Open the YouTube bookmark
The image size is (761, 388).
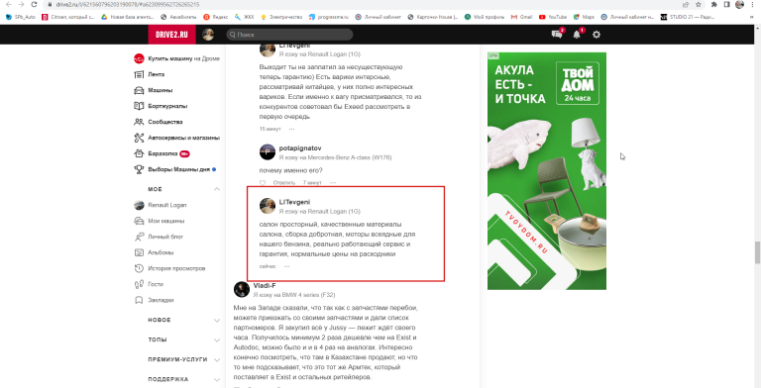point(553,17)
